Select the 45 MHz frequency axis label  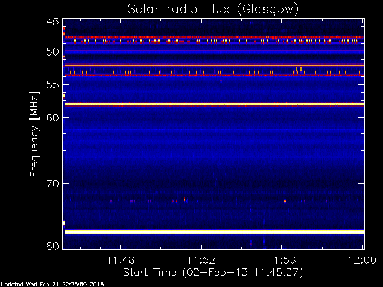click(53, 22)
